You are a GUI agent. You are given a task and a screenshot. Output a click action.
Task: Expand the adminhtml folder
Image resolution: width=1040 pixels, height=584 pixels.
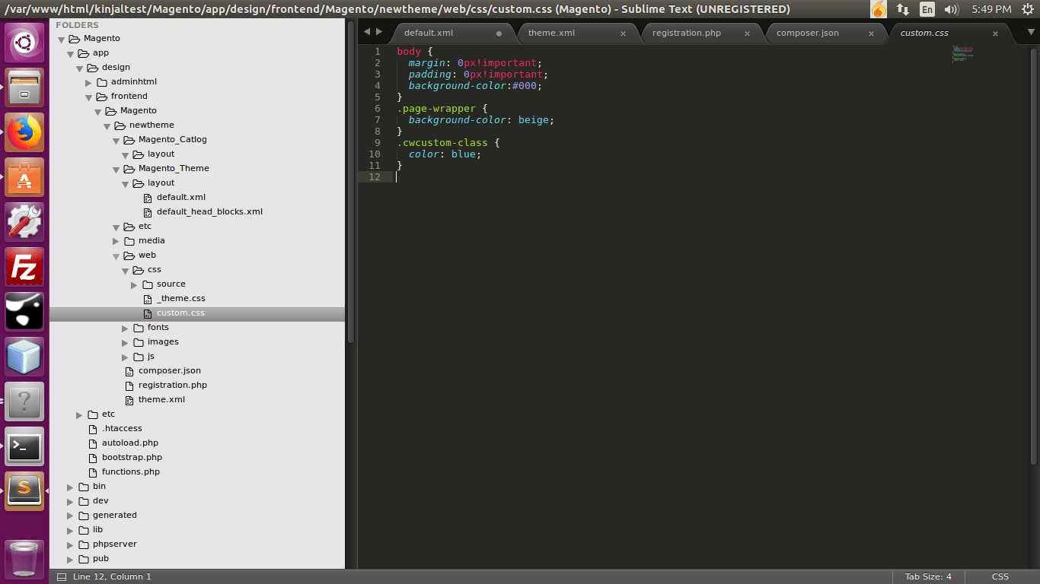89,82
